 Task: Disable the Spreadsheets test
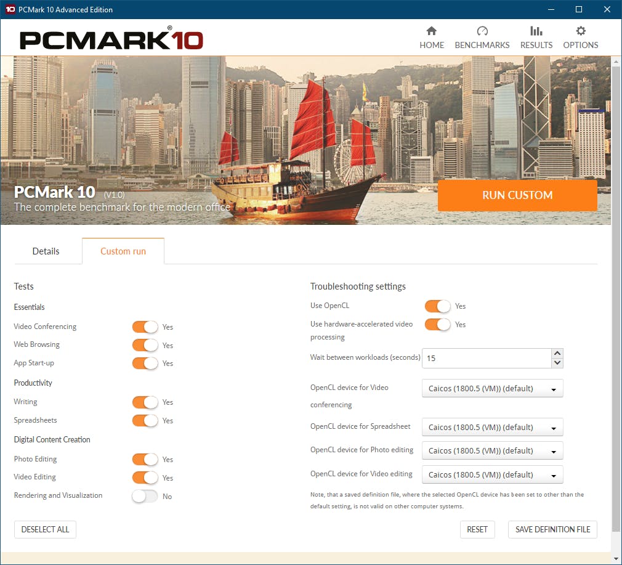[145, 420]
